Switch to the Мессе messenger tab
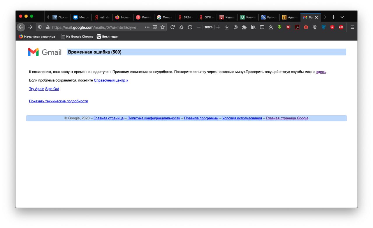373x228 pixels. point(81,17)
